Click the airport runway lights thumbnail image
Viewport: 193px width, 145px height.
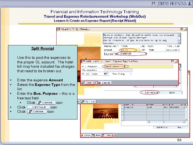click(x=106, y=111)
